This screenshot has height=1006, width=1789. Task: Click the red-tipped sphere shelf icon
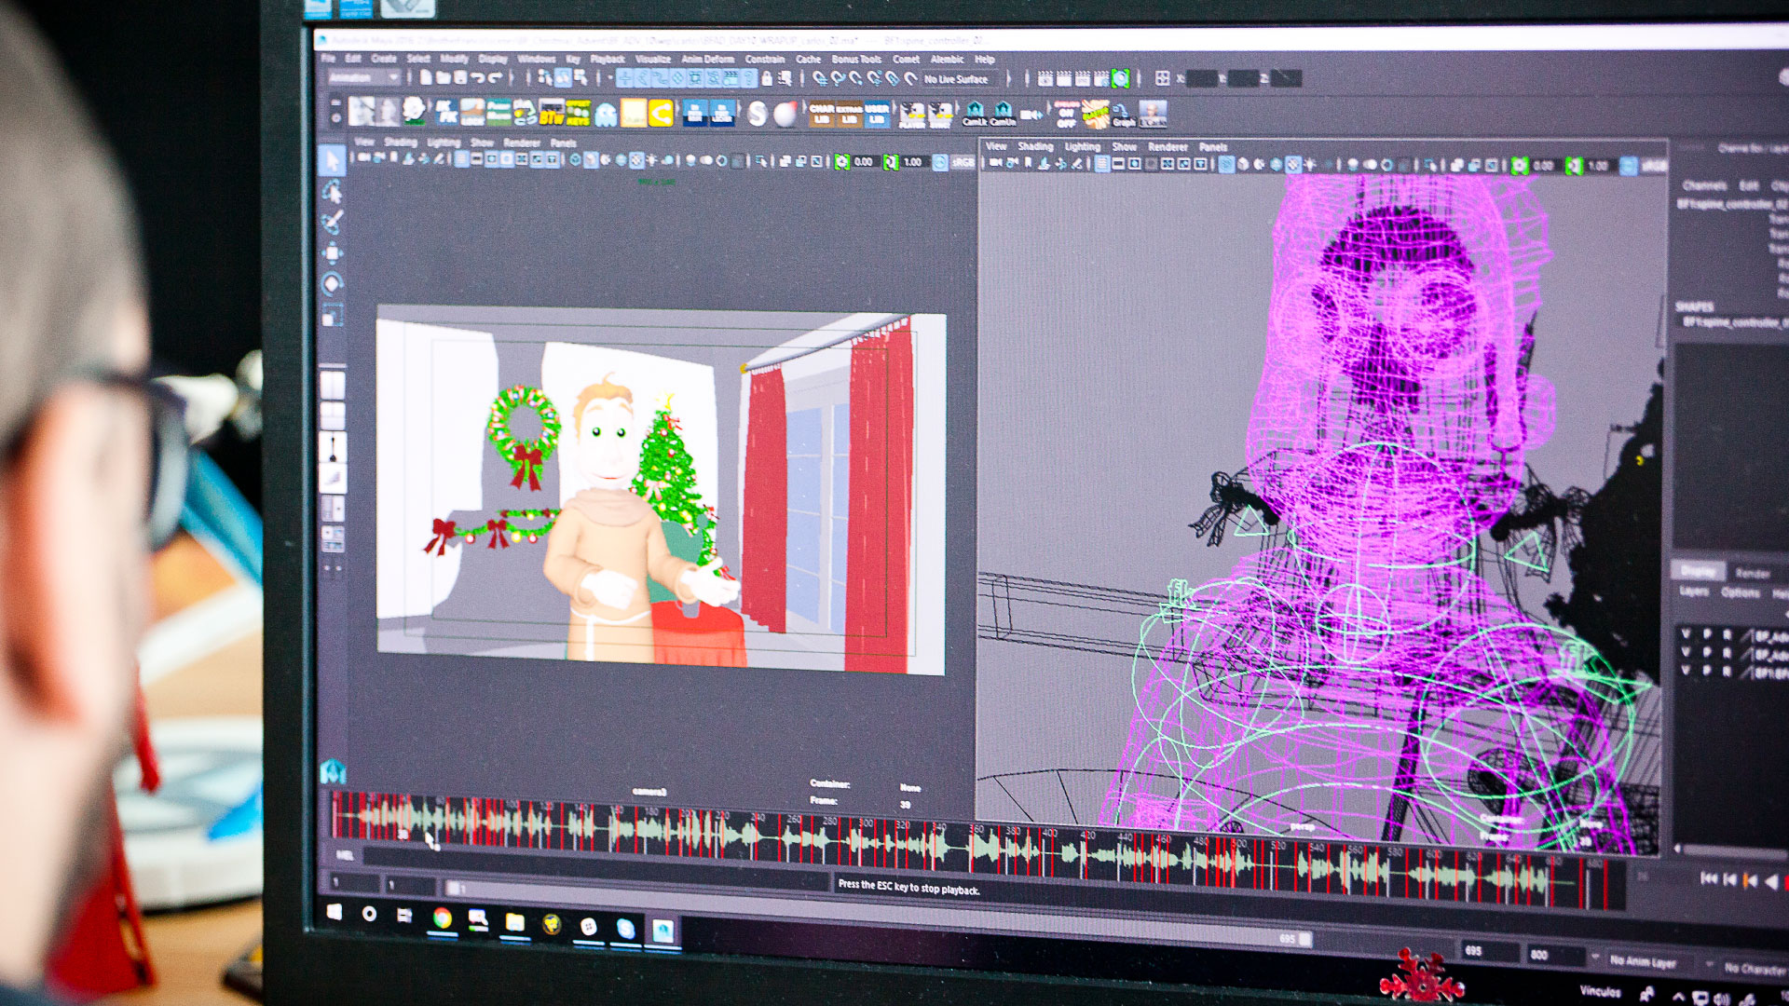point(785,114)
